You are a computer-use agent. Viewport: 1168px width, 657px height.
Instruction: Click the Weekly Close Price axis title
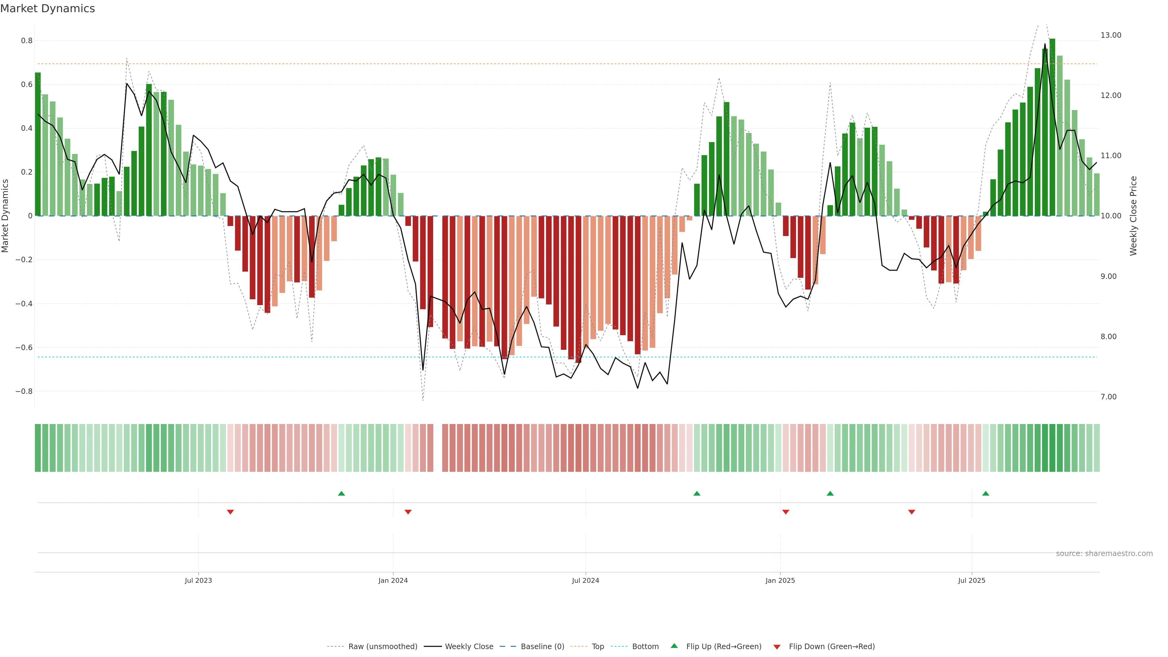[x=1133, y=216]
